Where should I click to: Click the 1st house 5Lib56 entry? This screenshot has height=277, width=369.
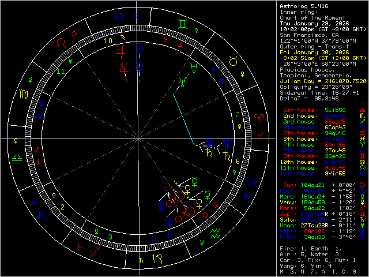(314, 110)
